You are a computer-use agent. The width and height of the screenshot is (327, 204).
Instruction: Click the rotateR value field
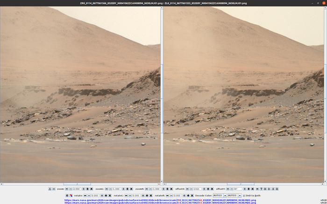178,196
